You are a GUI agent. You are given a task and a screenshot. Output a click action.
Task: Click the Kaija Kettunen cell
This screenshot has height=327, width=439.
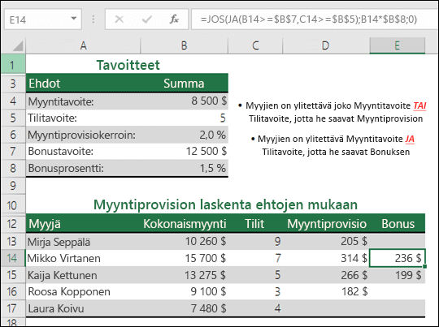pyautogui.click(x=83, y=275)
